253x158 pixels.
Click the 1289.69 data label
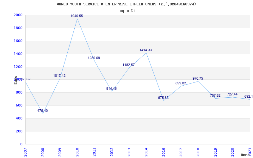pyautogui.click(x=94, y=58)
